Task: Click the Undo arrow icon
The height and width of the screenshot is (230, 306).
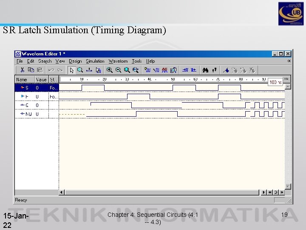Action: click(51, 70)
